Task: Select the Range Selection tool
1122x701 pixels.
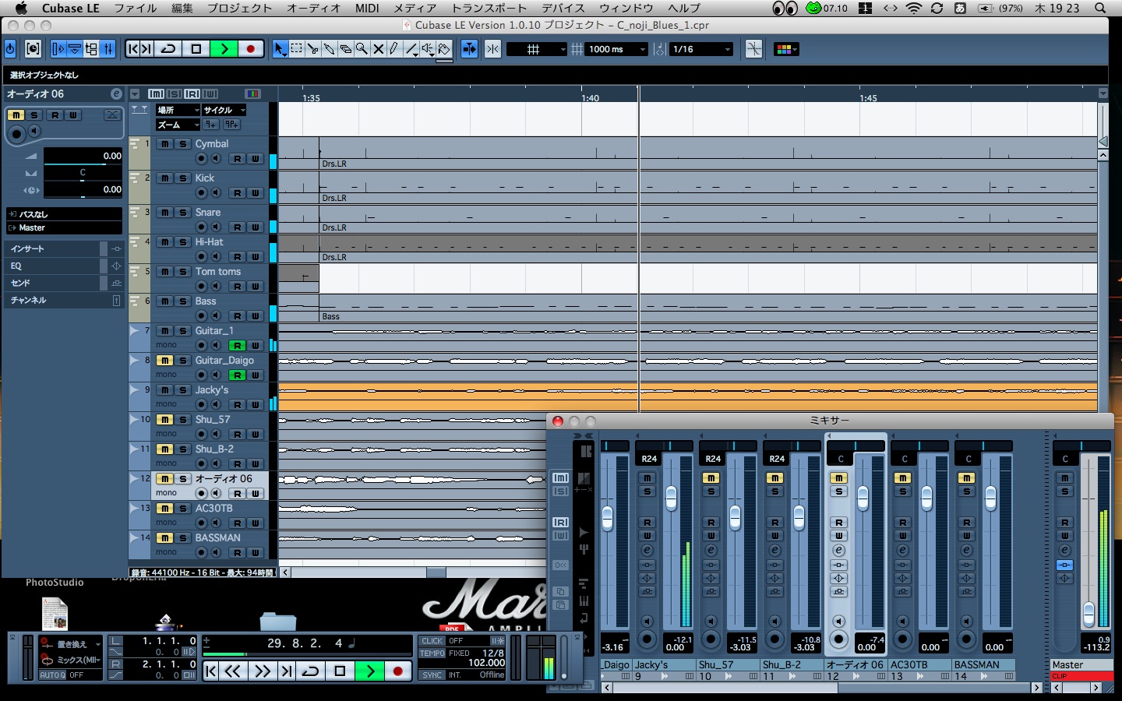Action: coord(296,49)
